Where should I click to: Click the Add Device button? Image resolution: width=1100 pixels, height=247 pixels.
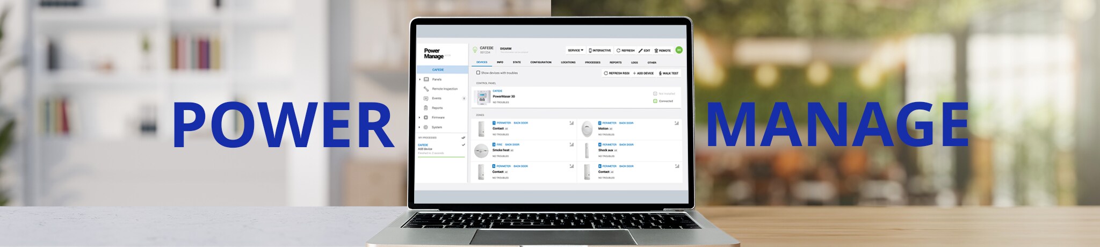pyautogui.click(x=643, y=73)
